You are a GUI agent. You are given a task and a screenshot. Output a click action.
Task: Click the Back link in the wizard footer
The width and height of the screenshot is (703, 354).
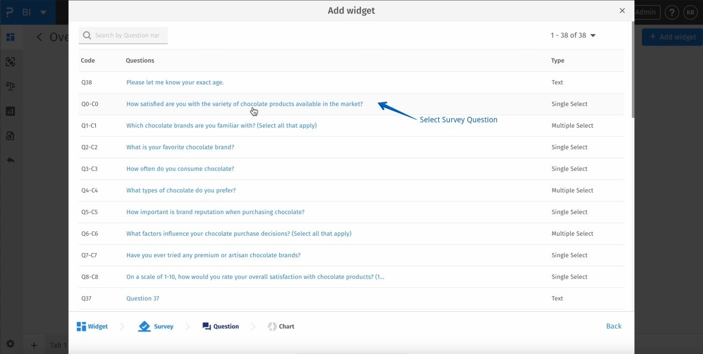(x=613, y=326)
